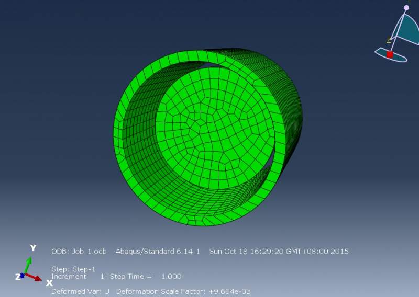Click the 'Deformed Var: U' label
This screenshot has width=419, height=297.
click(x=80, y=291)
